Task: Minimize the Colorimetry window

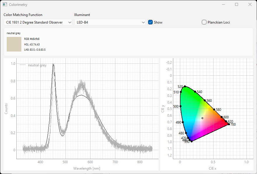Action: [x=223, y=5]
